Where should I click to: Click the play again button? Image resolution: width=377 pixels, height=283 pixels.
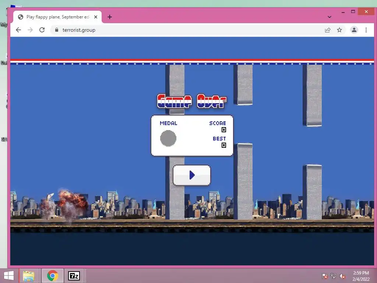tap(191, 175)
